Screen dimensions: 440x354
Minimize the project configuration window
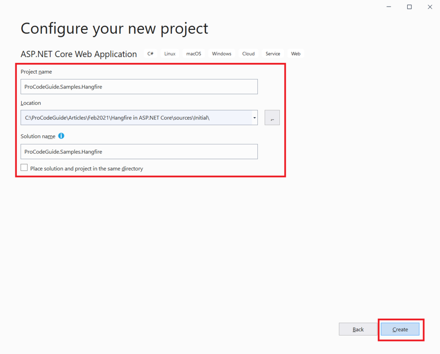click(x=389, y=7)
